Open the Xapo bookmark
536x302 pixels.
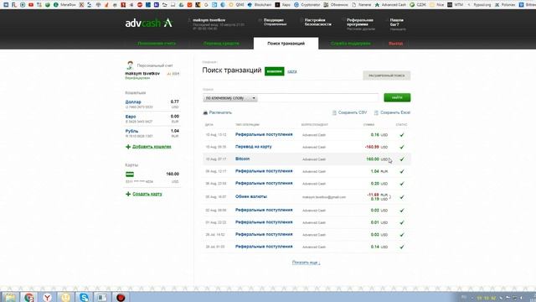283,5
